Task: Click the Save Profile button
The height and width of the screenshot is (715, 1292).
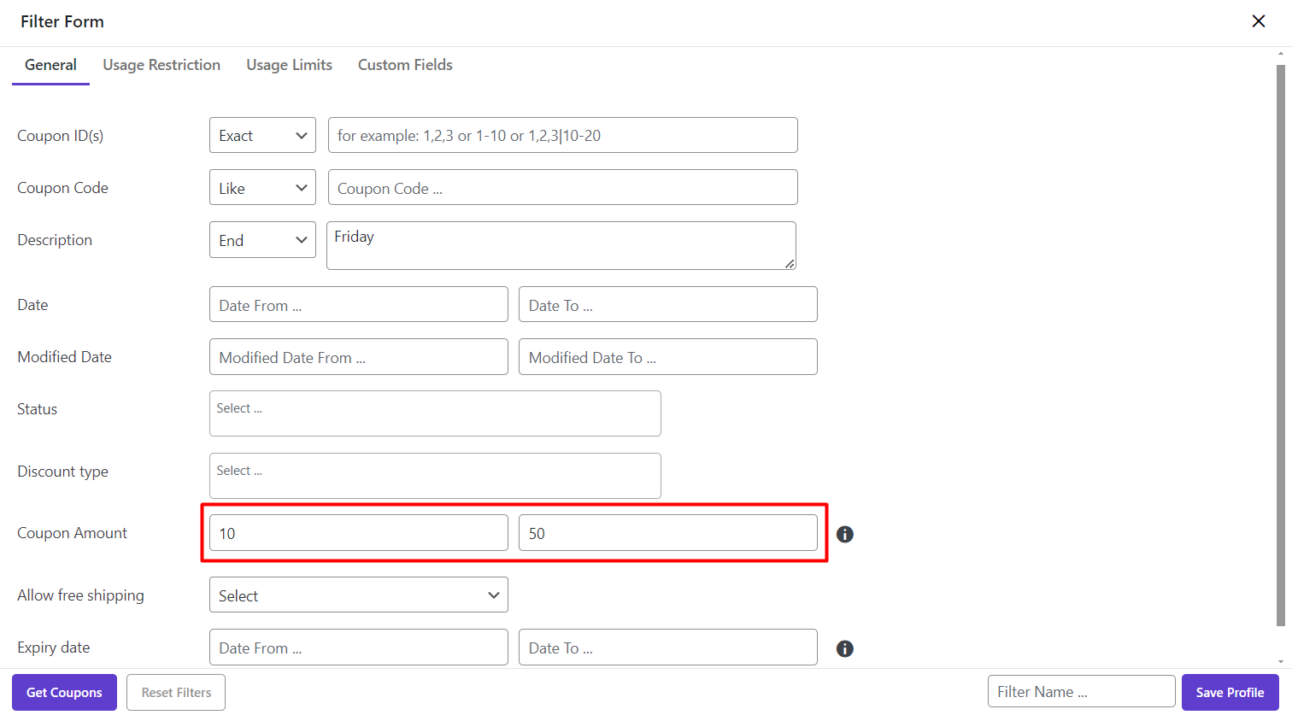Action: click(x=1230, y=693)
